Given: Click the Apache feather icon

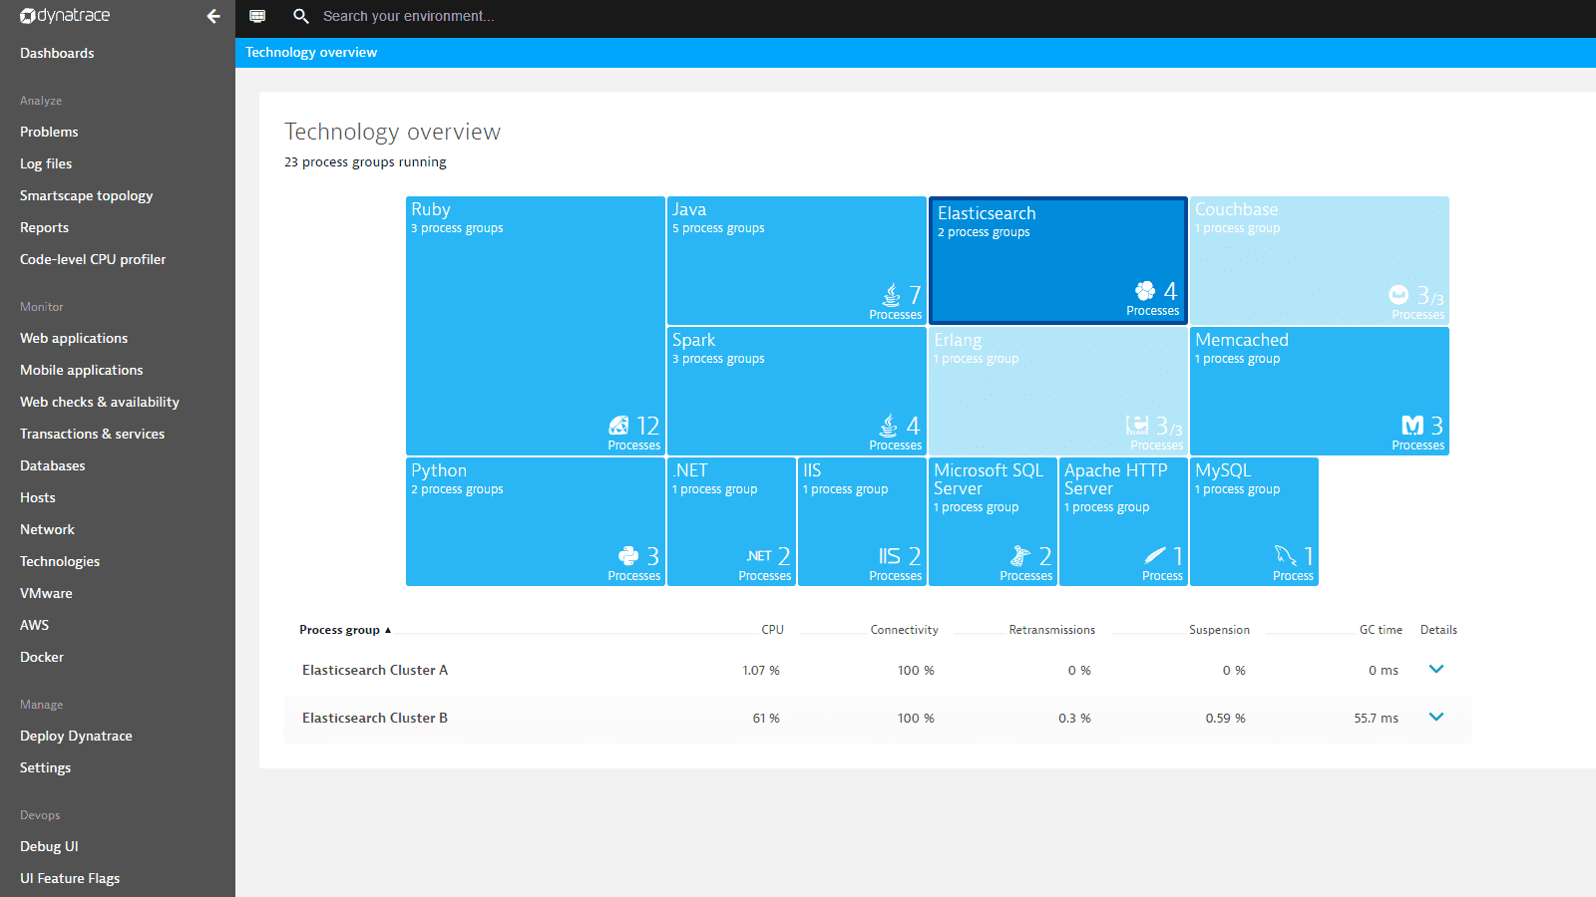Looking at the screenshot, I should click(1155, 555).
